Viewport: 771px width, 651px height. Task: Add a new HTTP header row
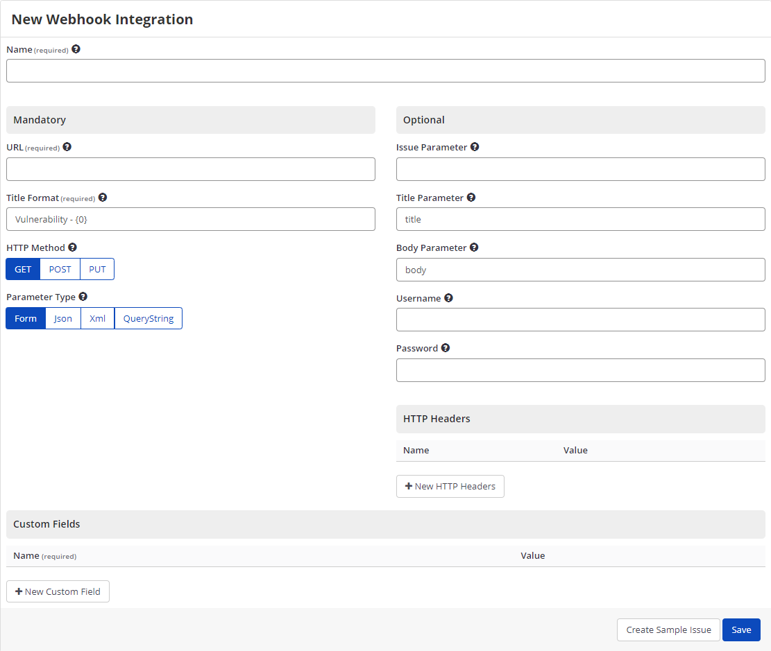coord(450,486)
